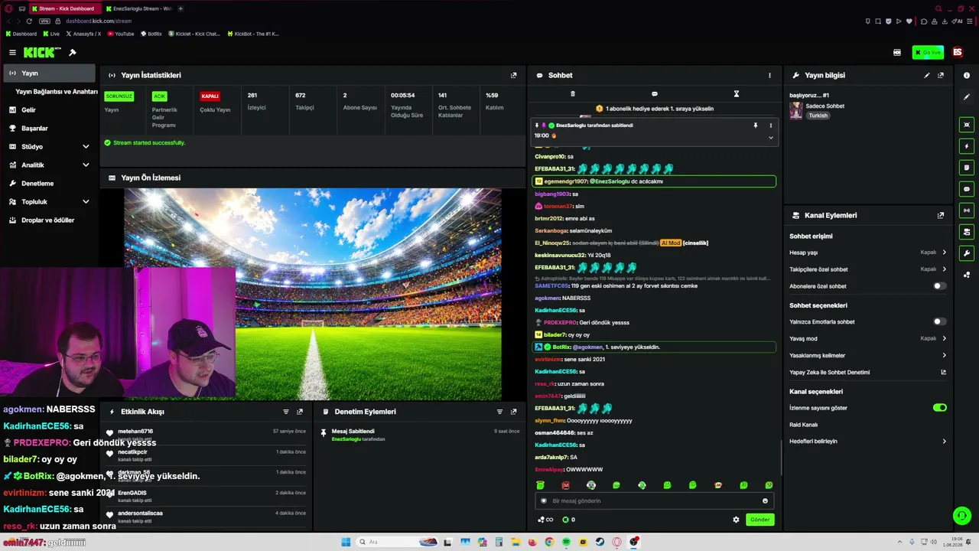This screenshot has width=979, height=551.
Task: Pop out the Etkinlik Akışı panel
Action: pos(300,412)
